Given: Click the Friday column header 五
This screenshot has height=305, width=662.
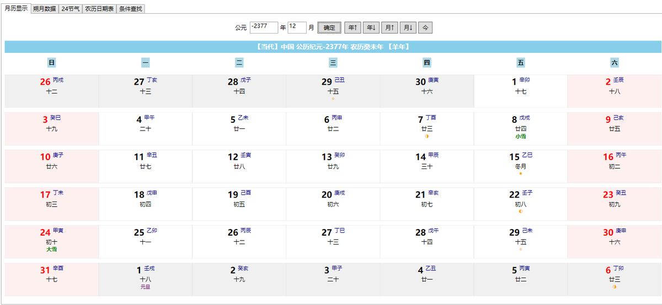Looking at the screenshot, I should [520, 63].
